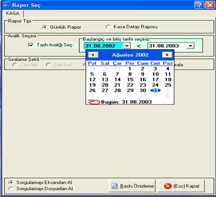Click the help question mark icon in title bar
The width and height of the screenshot is (216, 197).
[199, 5]
